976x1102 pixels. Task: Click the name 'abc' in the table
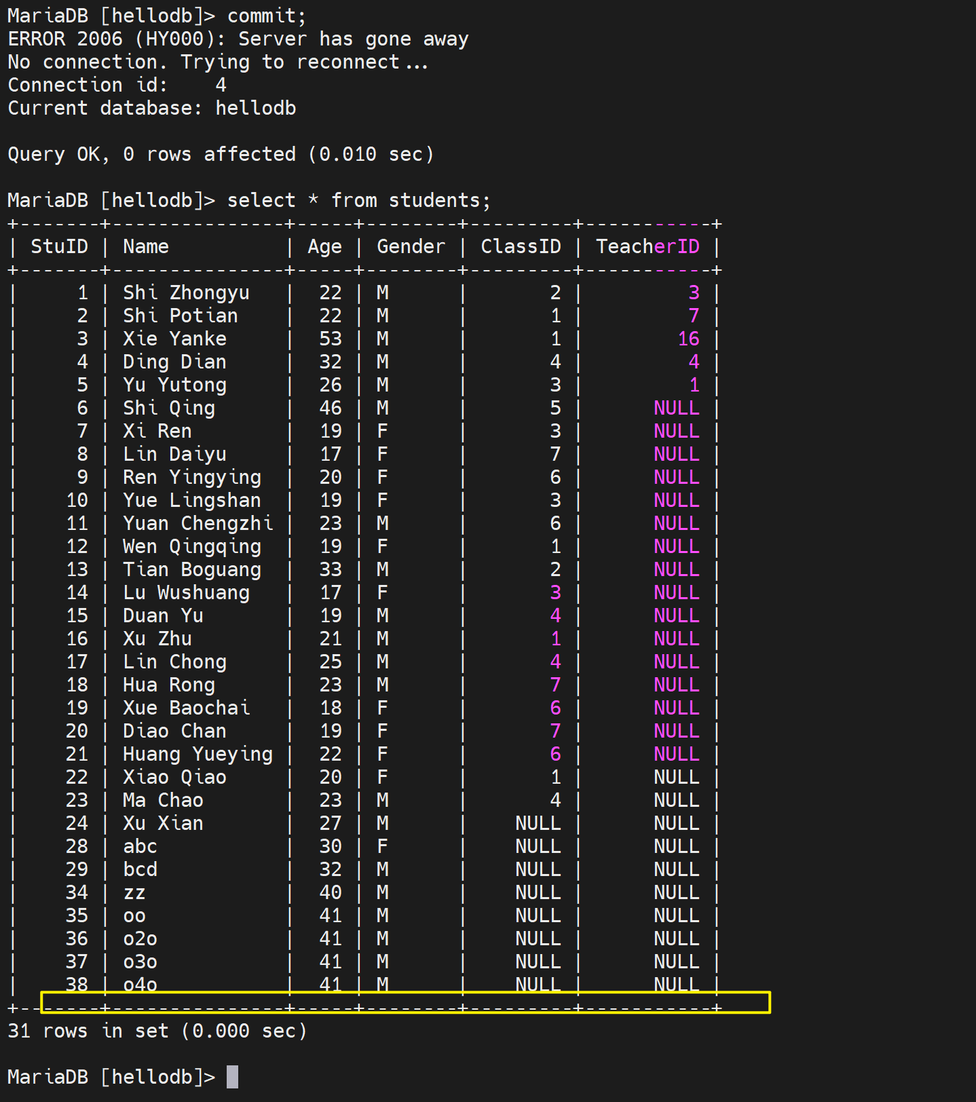pos(140,846)
